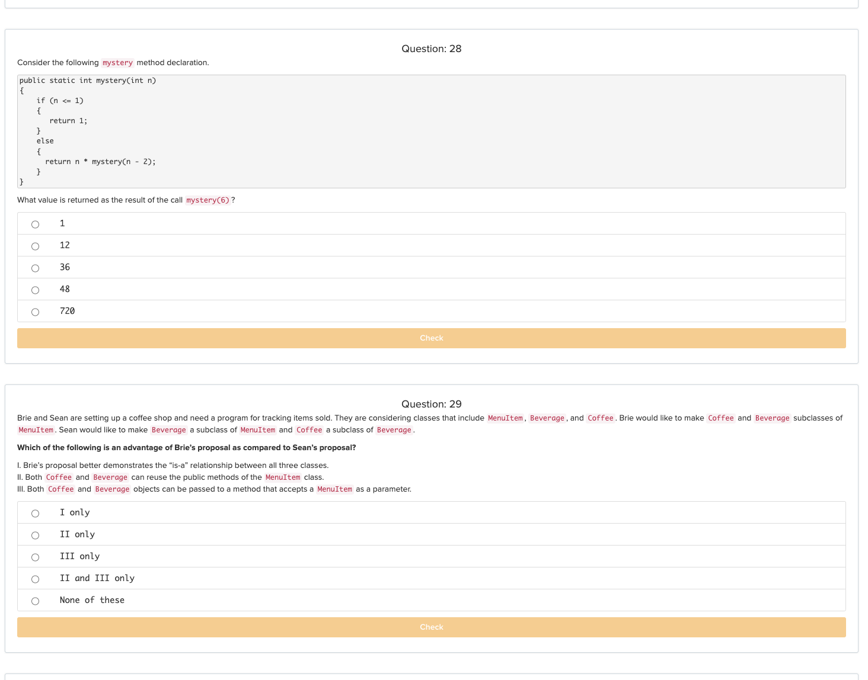Select 'III only' for Question 29

34,557
